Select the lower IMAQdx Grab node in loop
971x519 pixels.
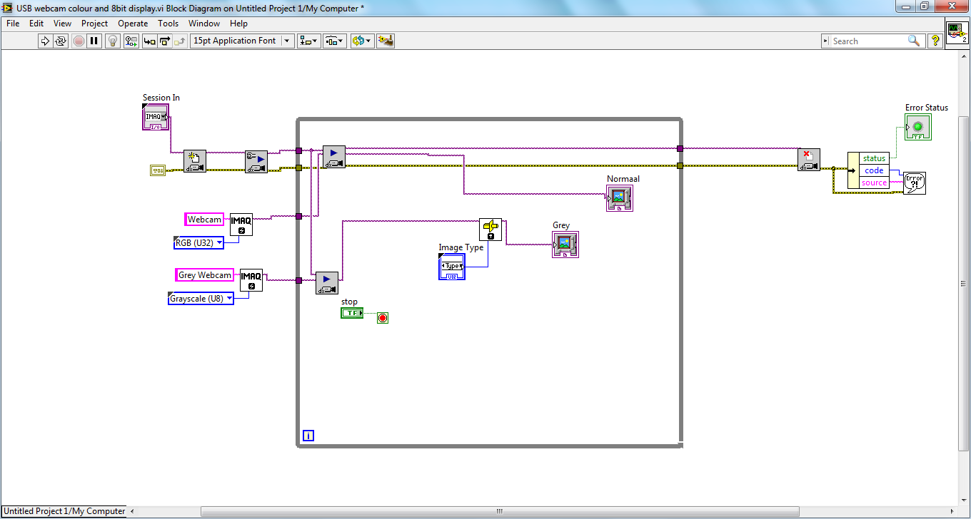tap(327, 283)
